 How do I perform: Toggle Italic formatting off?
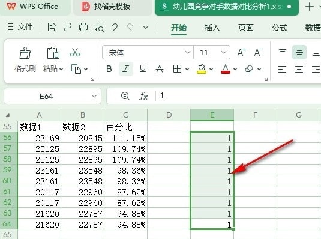(125, 69)
